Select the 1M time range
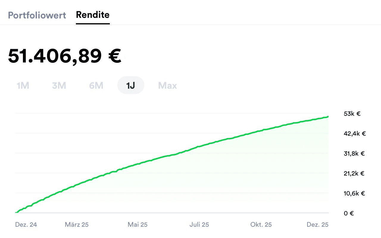381x238 pixels. coord(23,85)
